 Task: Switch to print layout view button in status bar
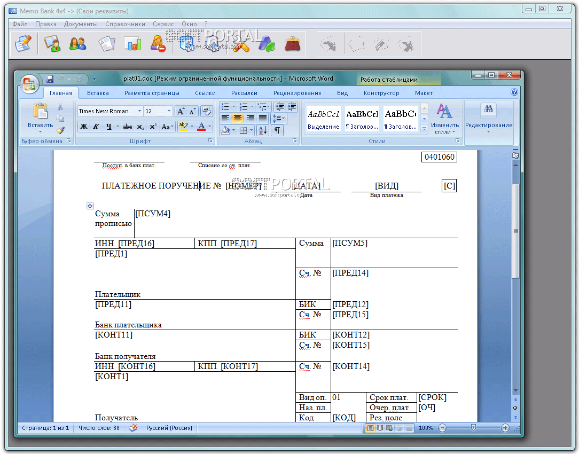(370, 428)
